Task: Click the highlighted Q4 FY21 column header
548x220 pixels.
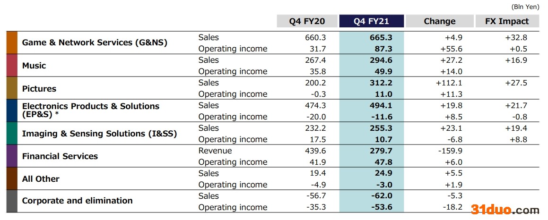Action: 372,21
